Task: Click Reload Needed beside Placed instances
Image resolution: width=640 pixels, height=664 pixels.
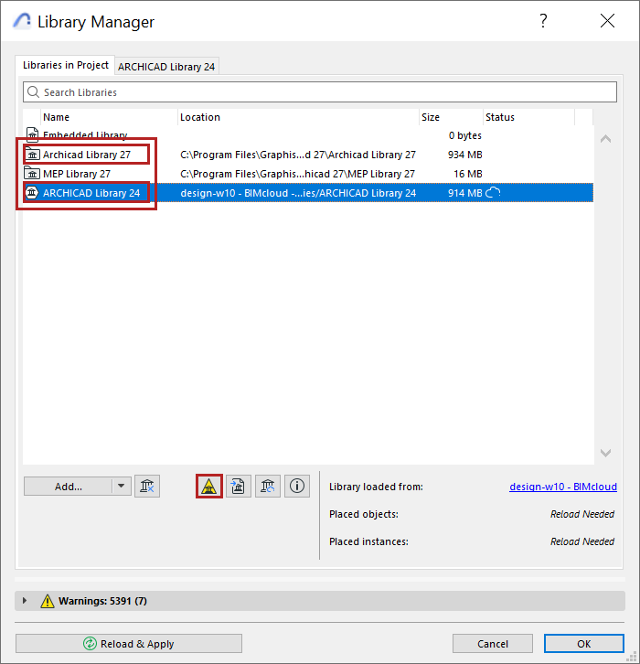Action: (582, 541)
